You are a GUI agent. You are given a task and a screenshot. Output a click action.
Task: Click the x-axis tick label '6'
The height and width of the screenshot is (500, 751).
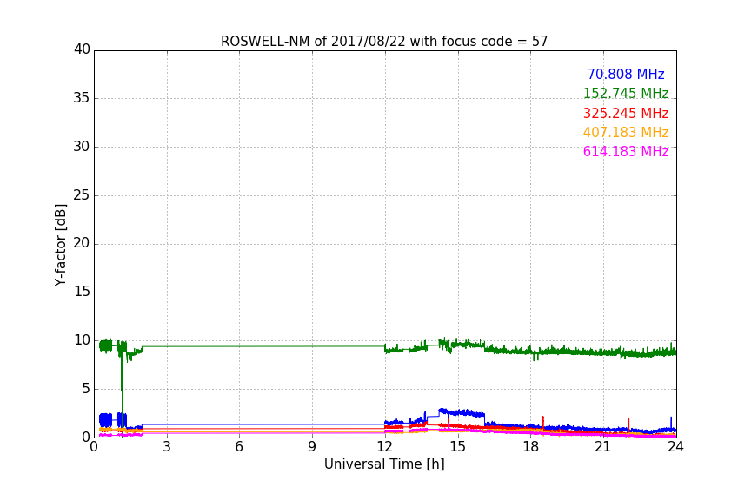[x=239, y=447]
